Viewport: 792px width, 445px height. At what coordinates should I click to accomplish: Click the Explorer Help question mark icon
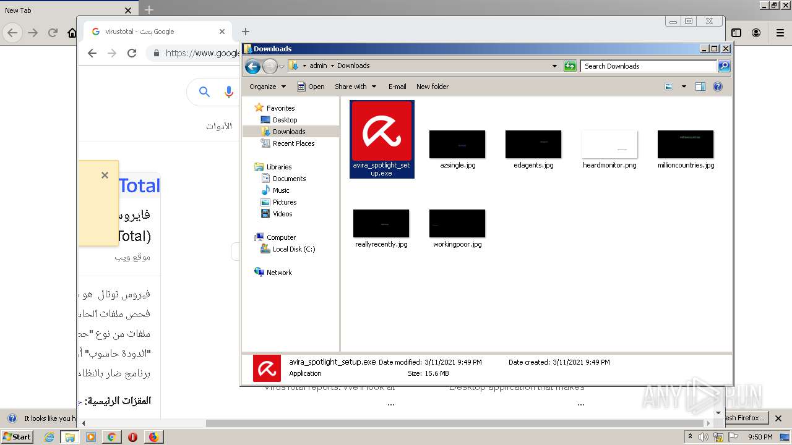718,87
